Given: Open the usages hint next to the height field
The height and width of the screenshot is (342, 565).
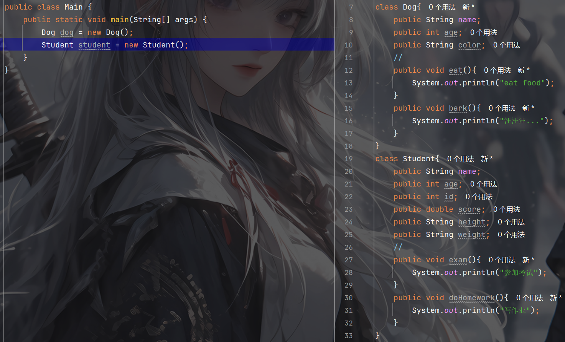Looking at the screenshot, I should (x=511, y=222).
